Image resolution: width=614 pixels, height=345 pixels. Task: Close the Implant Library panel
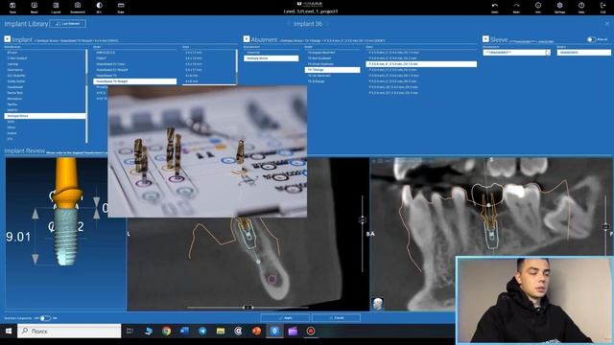pyautogui.click(x=607, y=24)
